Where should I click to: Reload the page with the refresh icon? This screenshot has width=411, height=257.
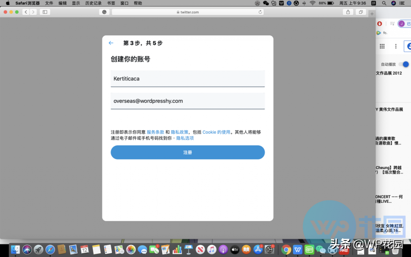coord(260,12)
